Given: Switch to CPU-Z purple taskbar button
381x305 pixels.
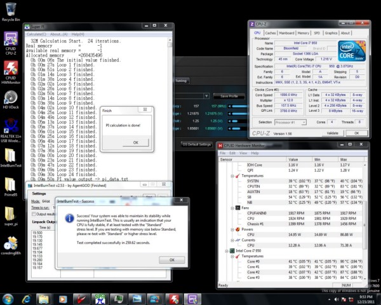Looking at the screenshot, I should tap(192, 299).
